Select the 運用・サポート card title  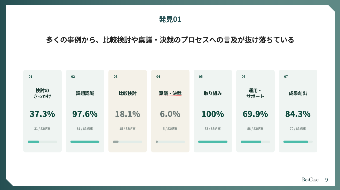click(255, 93)
